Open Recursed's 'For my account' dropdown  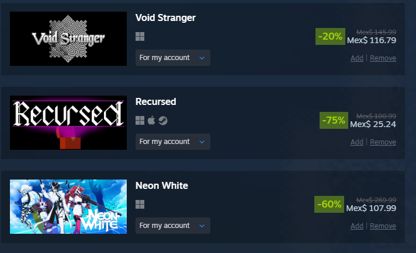(x=173, y=142)
